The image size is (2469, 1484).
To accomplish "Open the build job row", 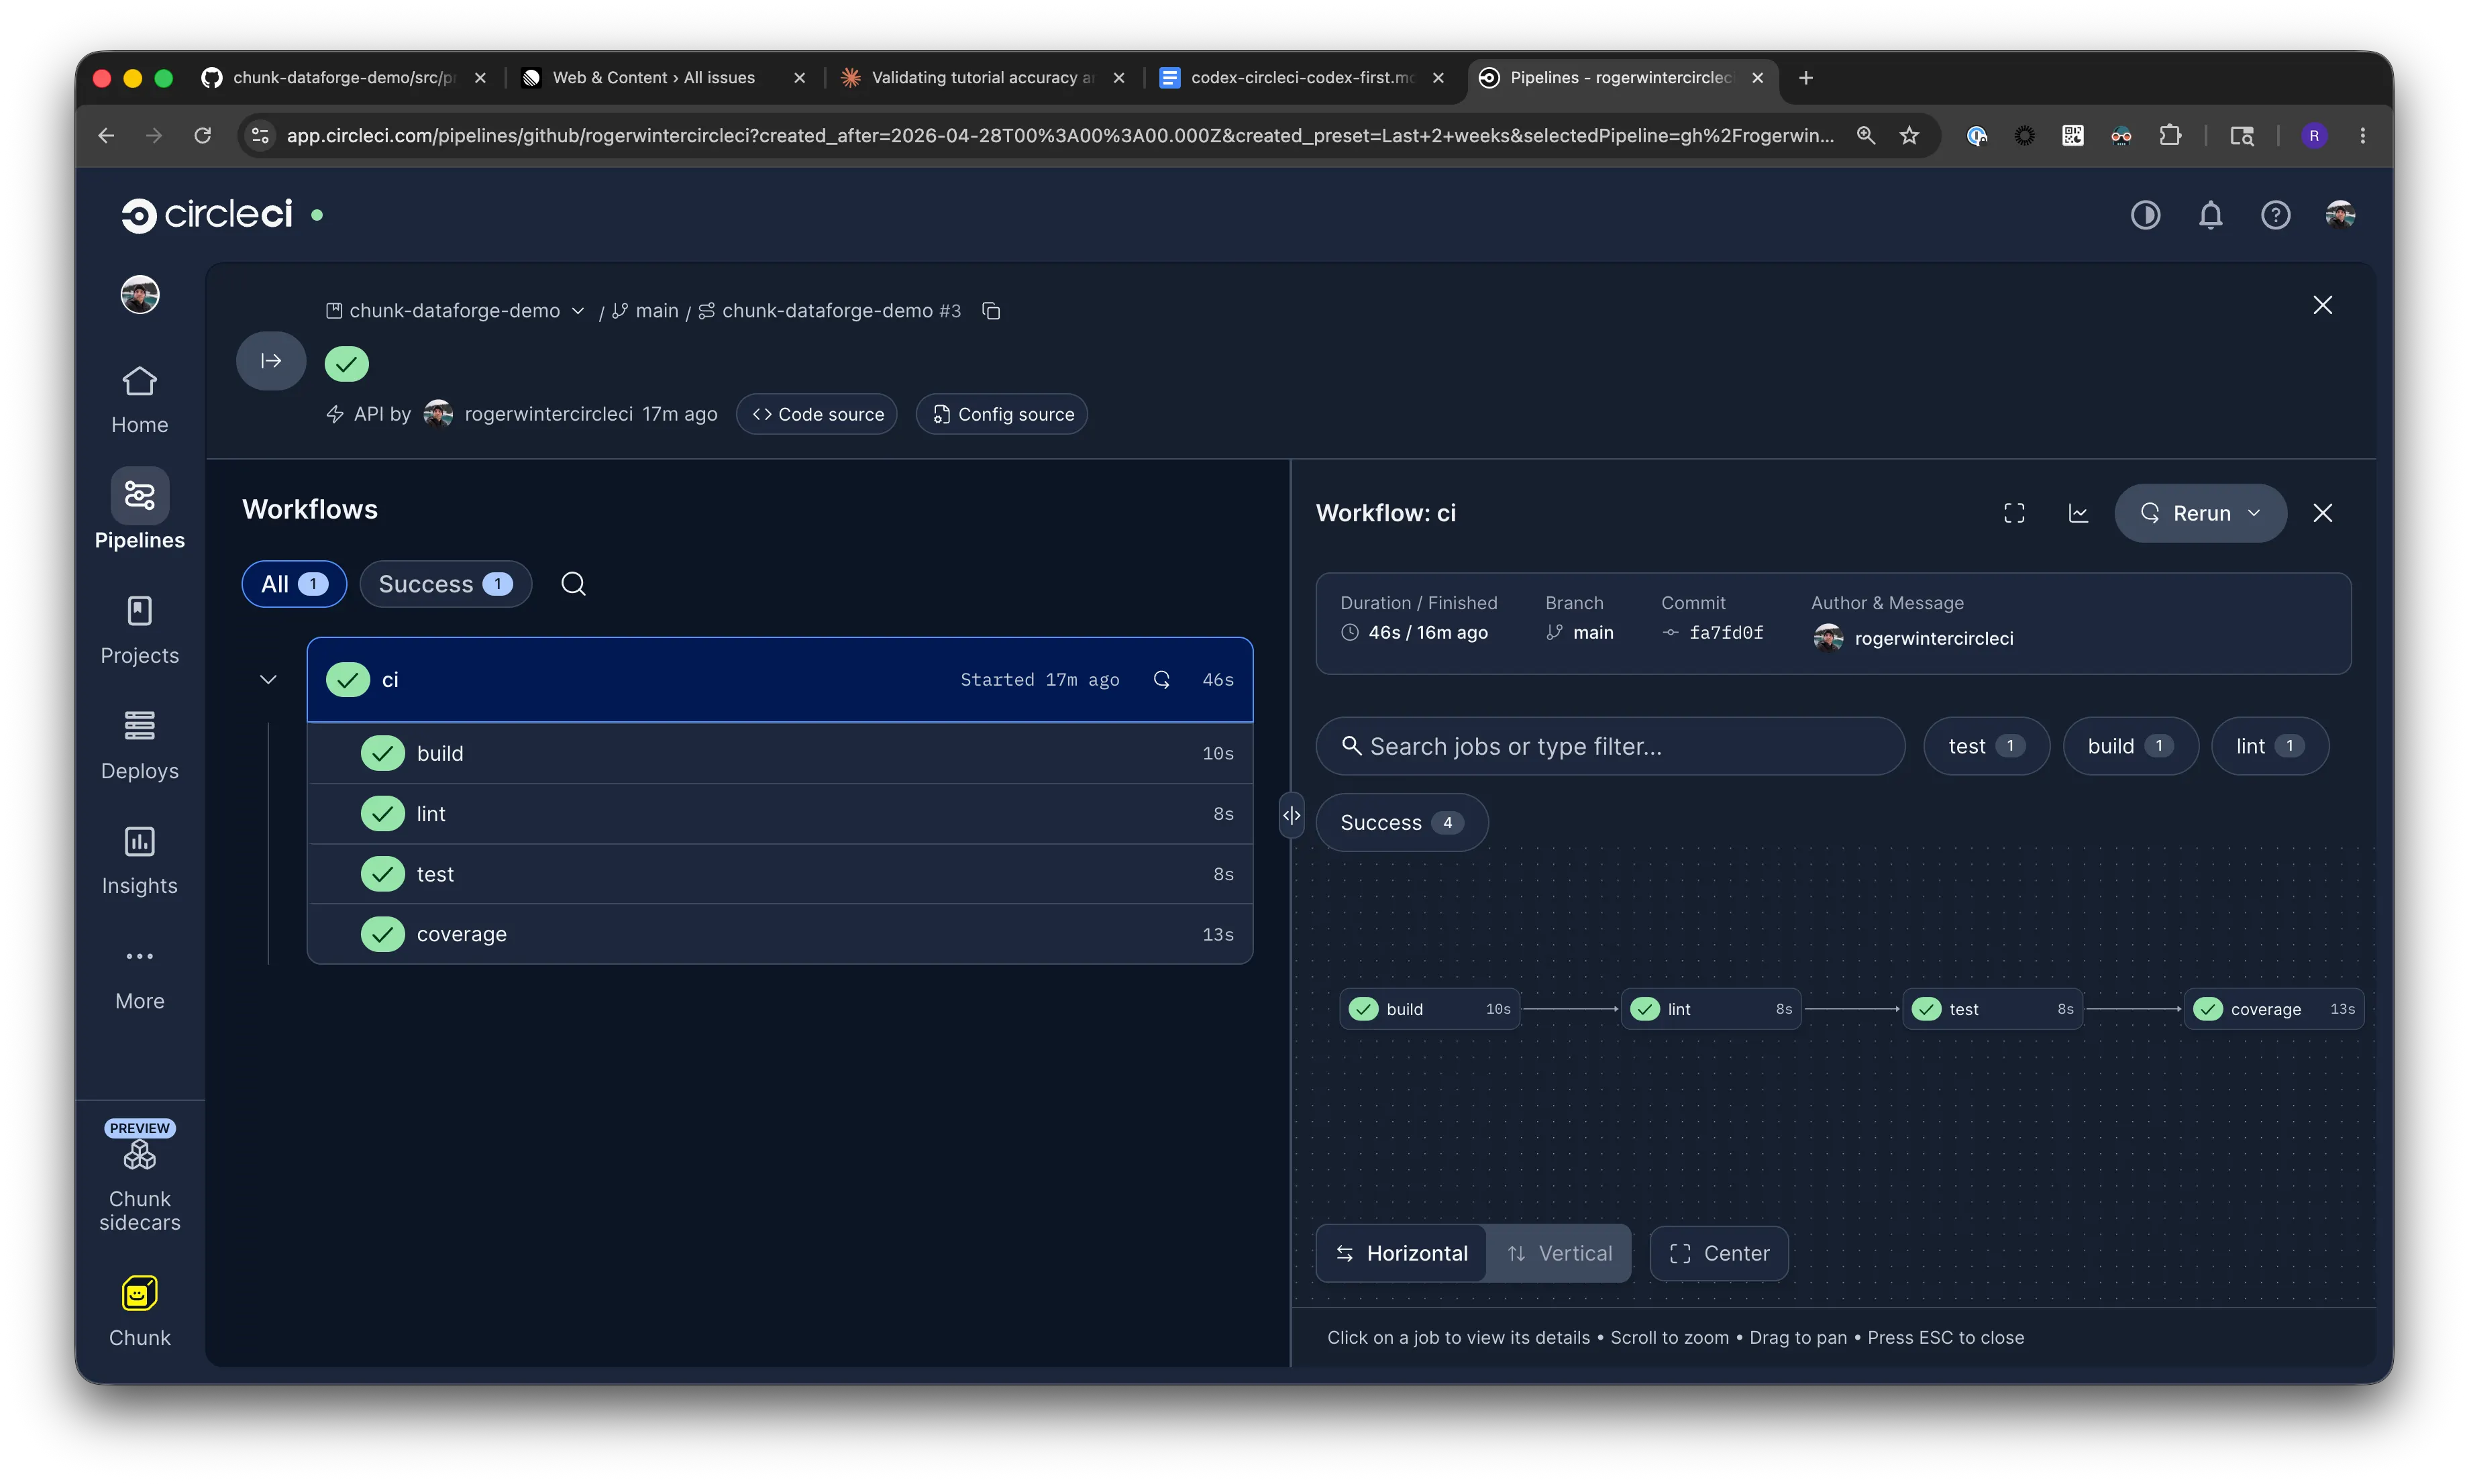I will (x=779, y=753).
